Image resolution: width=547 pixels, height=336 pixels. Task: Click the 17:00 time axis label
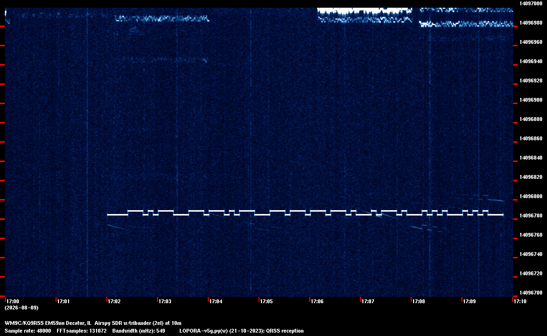(x=13, y=301)
